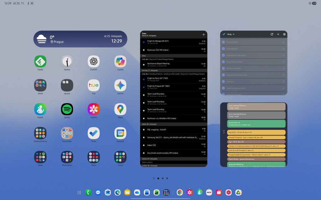Refresh the Úkoly task list
The width and height of the screenshot is (321, 200).
tap(272, 34)
